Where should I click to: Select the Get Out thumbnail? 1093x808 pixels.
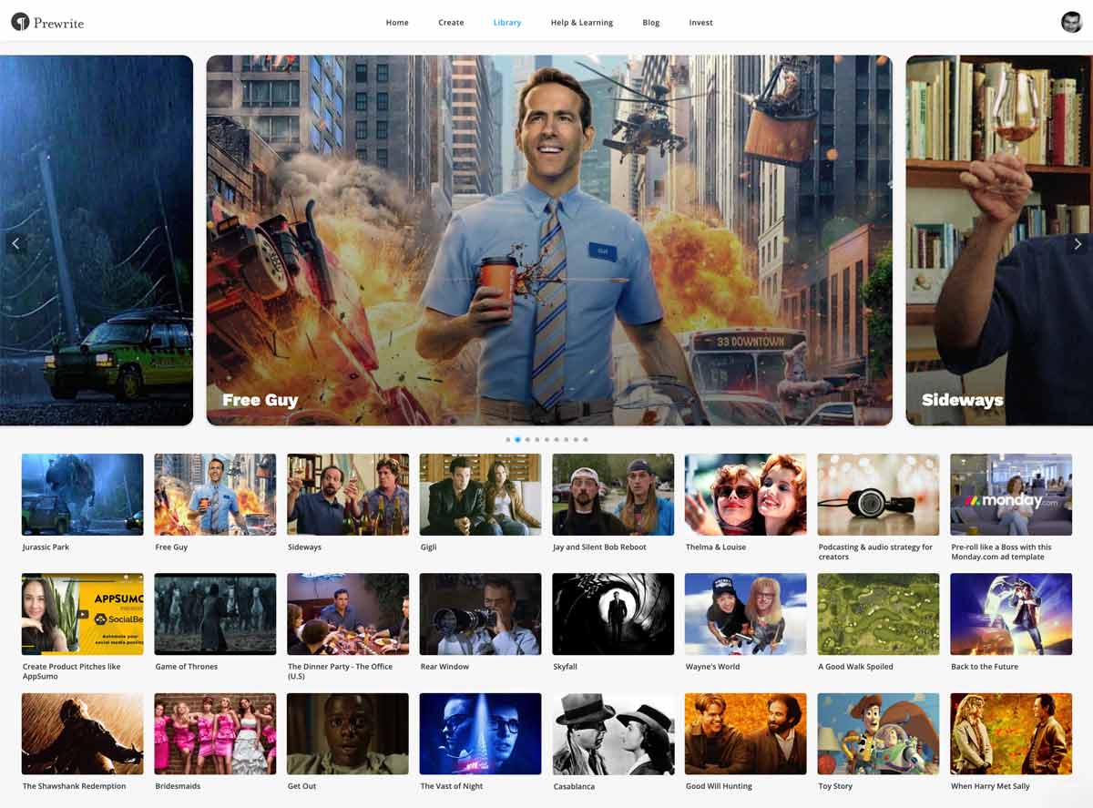pos(348,733)
